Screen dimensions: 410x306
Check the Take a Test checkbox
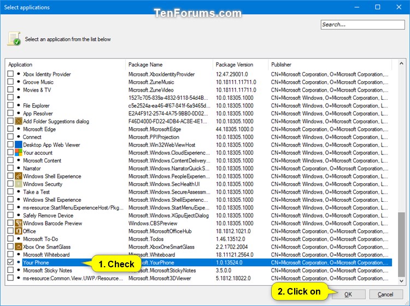(x=10, y=192)
